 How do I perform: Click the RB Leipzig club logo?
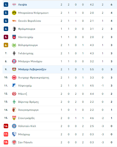point(14,4)
